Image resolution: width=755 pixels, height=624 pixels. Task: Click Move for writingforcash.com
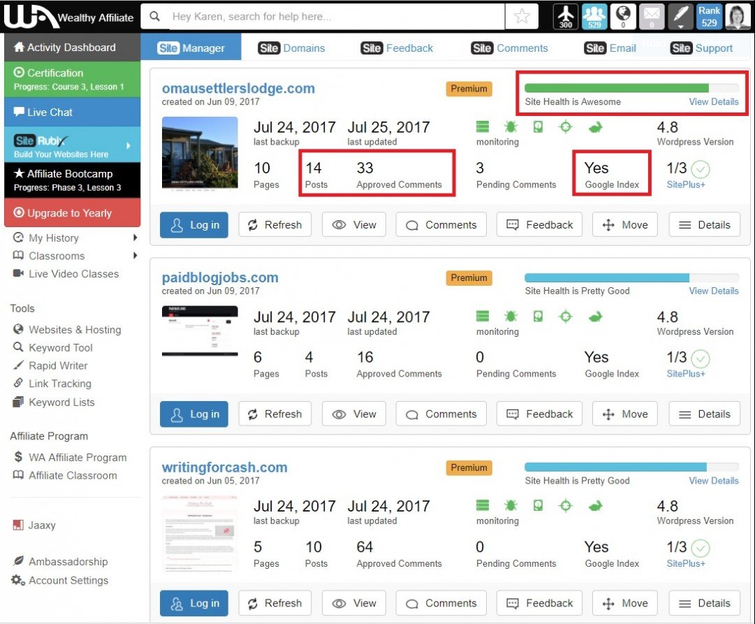[x=624, y=603]
